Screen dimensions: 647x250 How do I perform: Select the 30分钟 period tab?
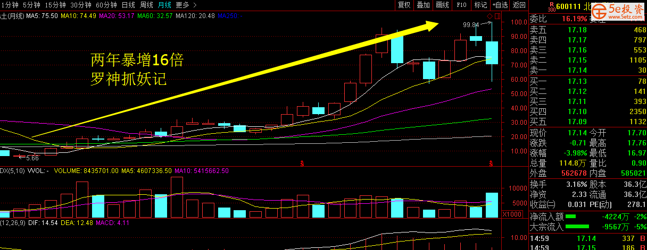pyautogui.click(x=81, y=5)
